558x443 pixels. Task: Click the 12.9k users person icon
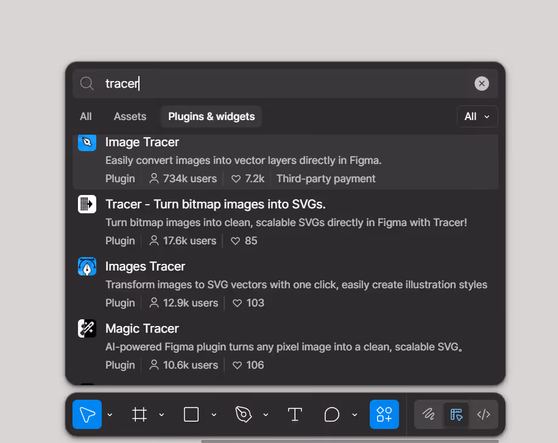pos(154,302)
